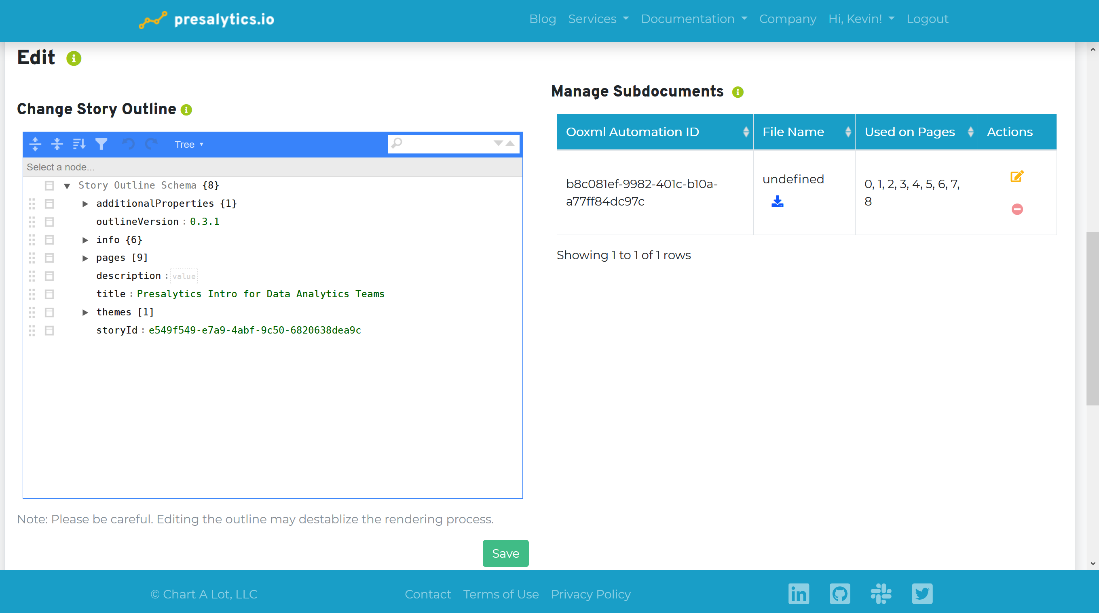Expand the info {6} node
The width and height of the screenshot is (1099, 613).
tap(85, 240)
